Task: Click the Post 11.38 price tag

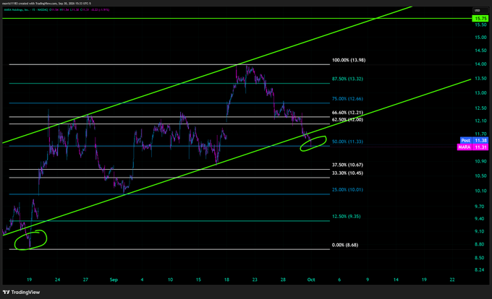Action: (x=474, y=141)
